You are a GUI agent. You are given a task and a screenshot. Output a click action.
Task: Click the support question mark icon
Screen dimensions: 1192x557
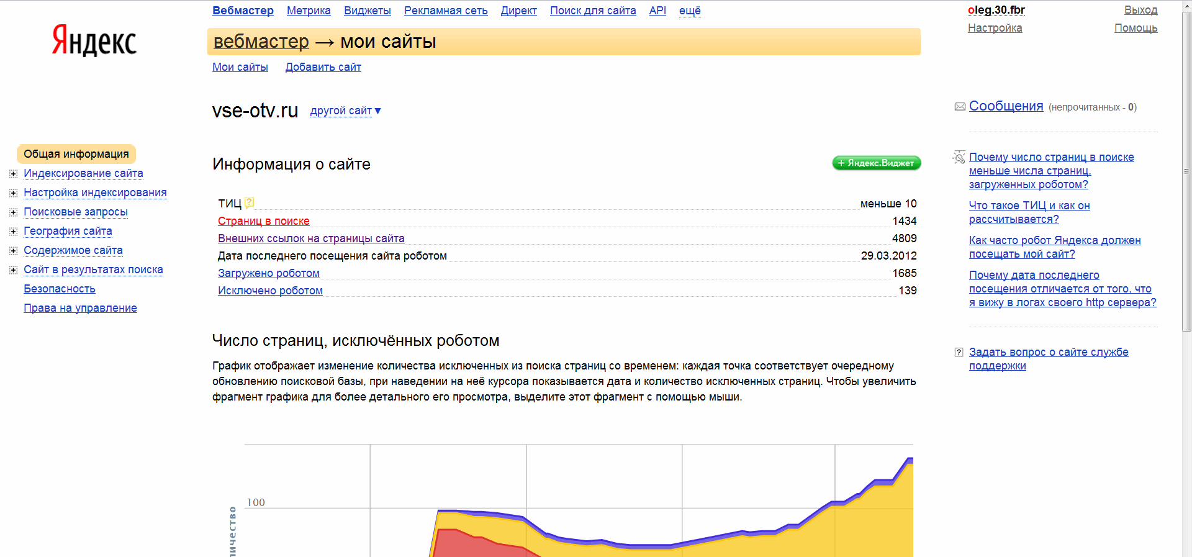click(959, 353)
